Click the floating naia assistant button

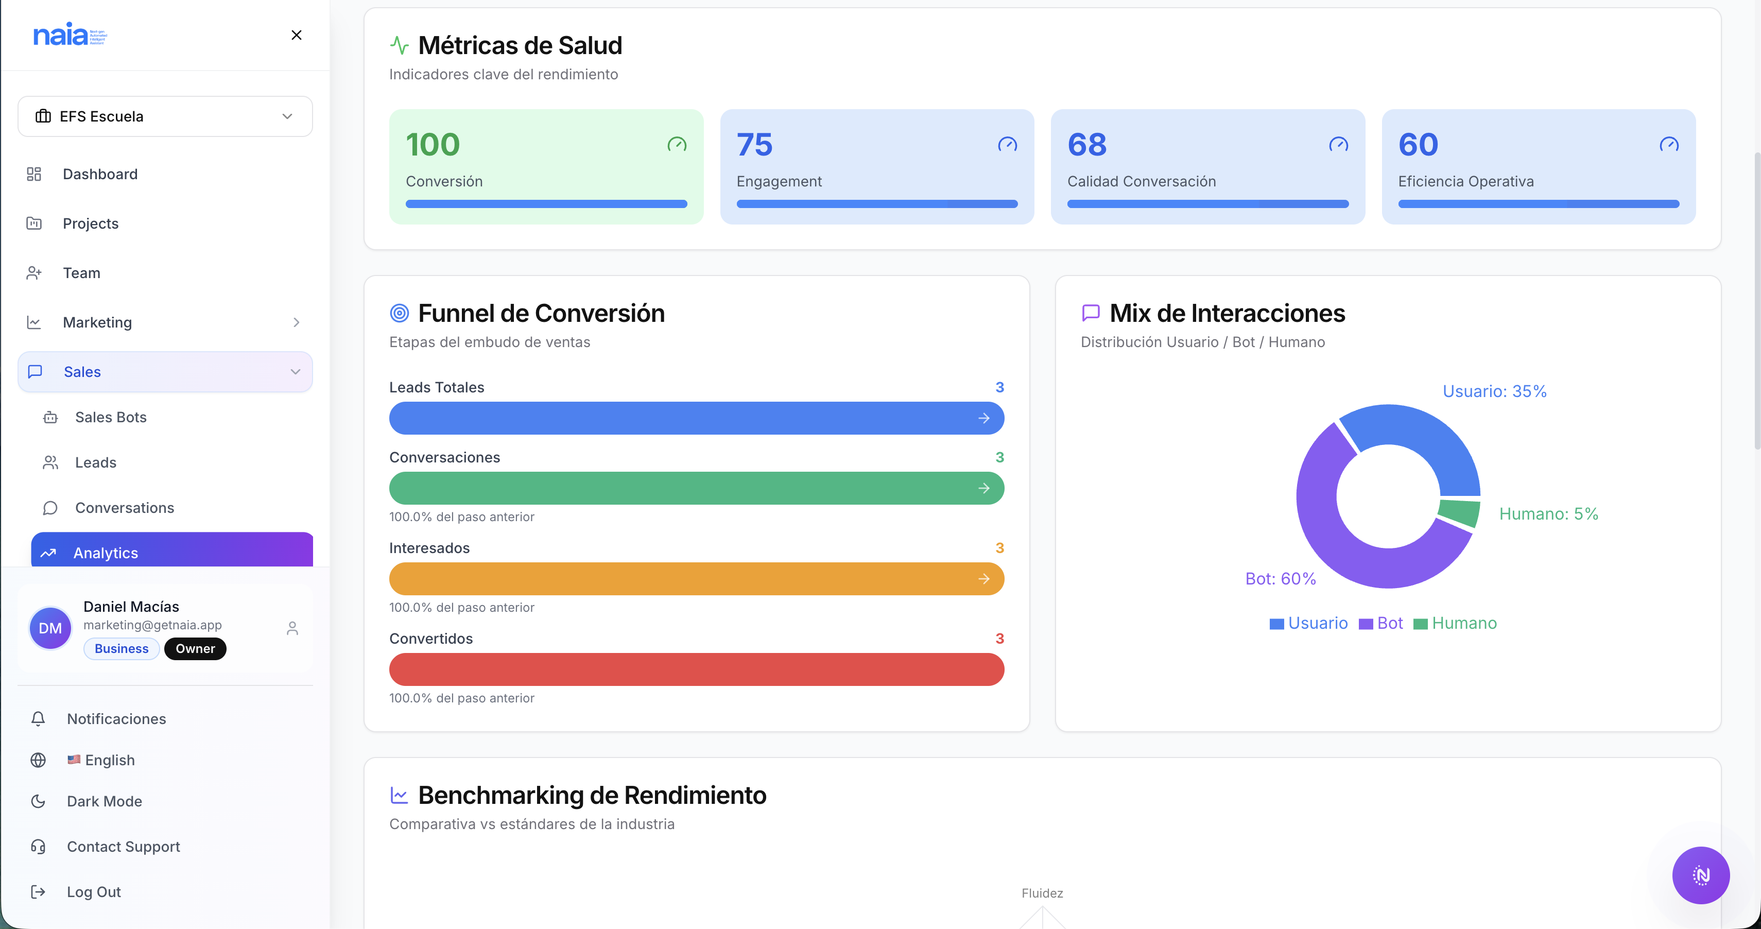(1701, 875)
